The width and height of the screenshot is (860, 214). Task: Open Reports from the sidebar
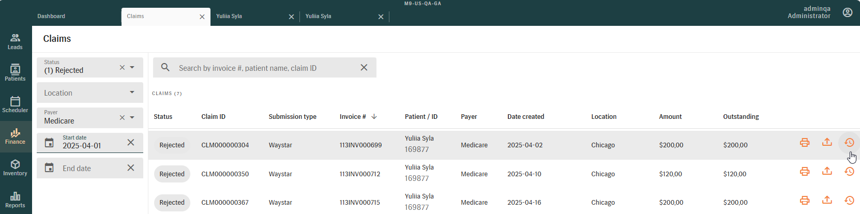(15, 200)
